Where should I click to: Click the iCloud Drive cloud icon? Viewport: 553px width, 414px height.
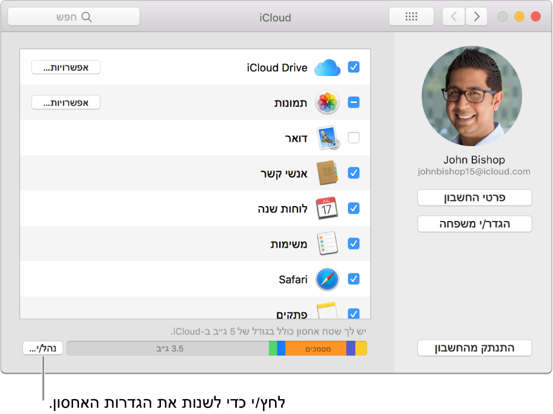click(327, 67)
